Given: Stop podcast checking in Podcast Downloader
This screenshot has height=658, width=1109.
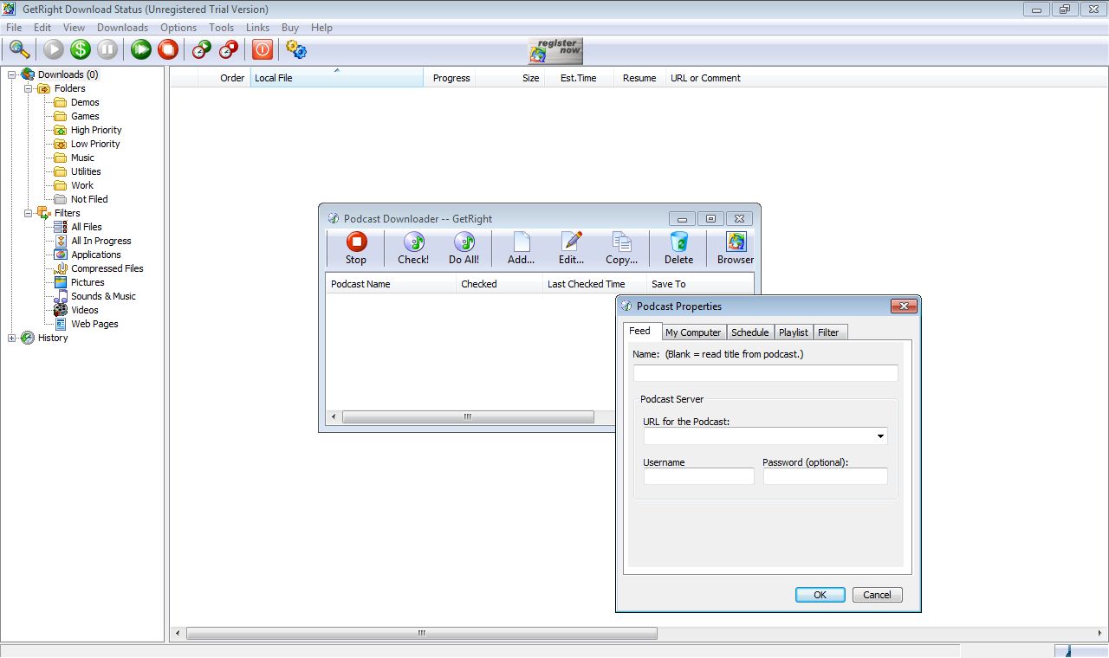Looking at the screenshot, I should 356,248.
